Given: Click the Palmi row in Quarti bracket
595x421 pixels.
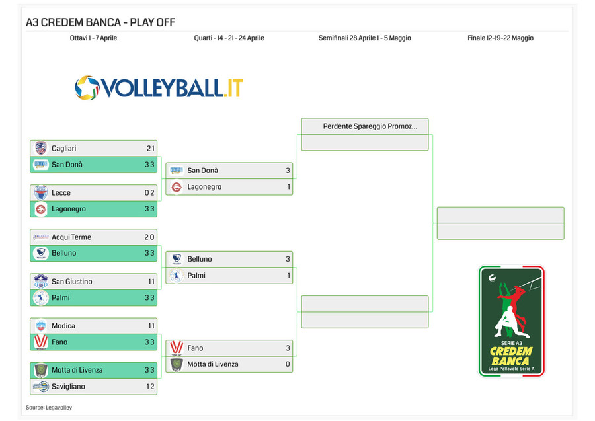Looking at the screenshot, I should [229, 276].
